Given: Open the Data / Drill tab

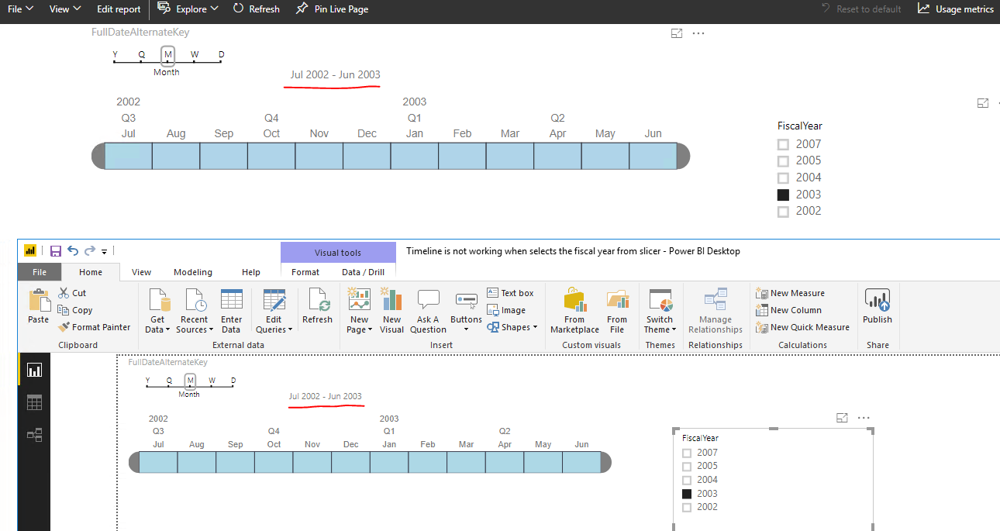Looking at the screenshot, I should (363, 272).
